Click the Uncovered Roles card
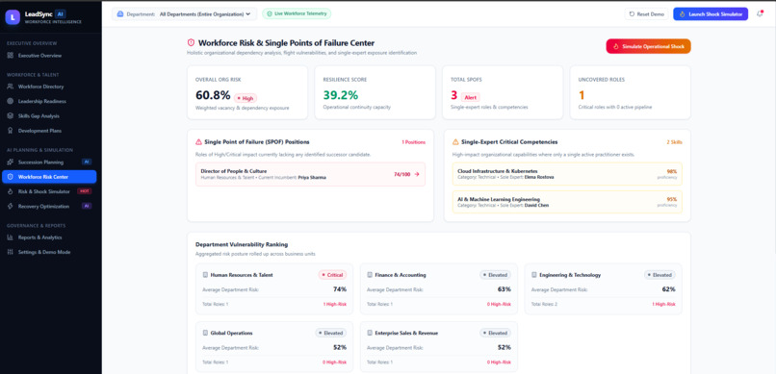The height and width of the screenshot is (374, 776). [630, 92]
